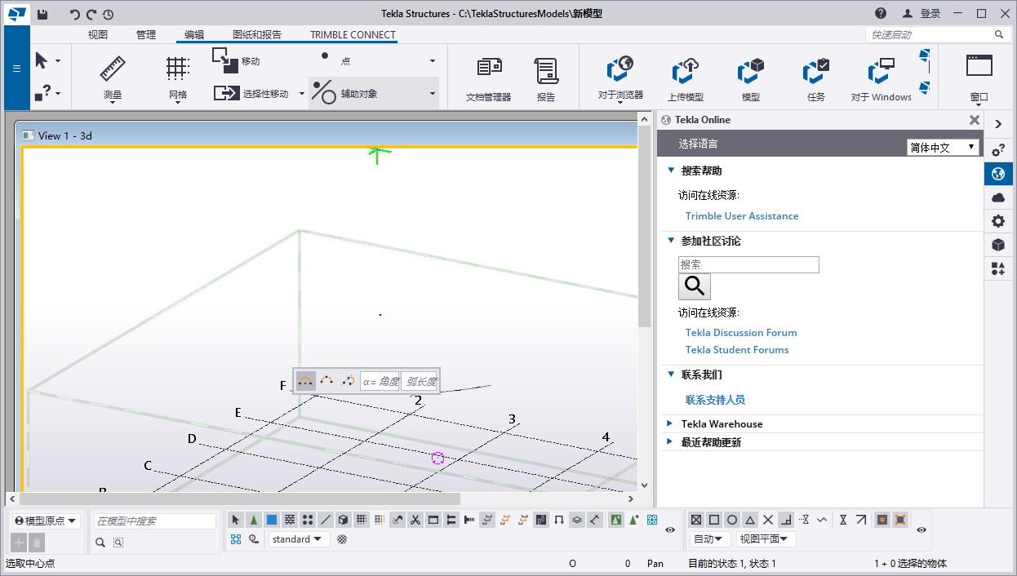This screenshot has height=576, width=1017.
Task: Open the Tekla Online globe side panel icon
Action: (x=997, y=173)
